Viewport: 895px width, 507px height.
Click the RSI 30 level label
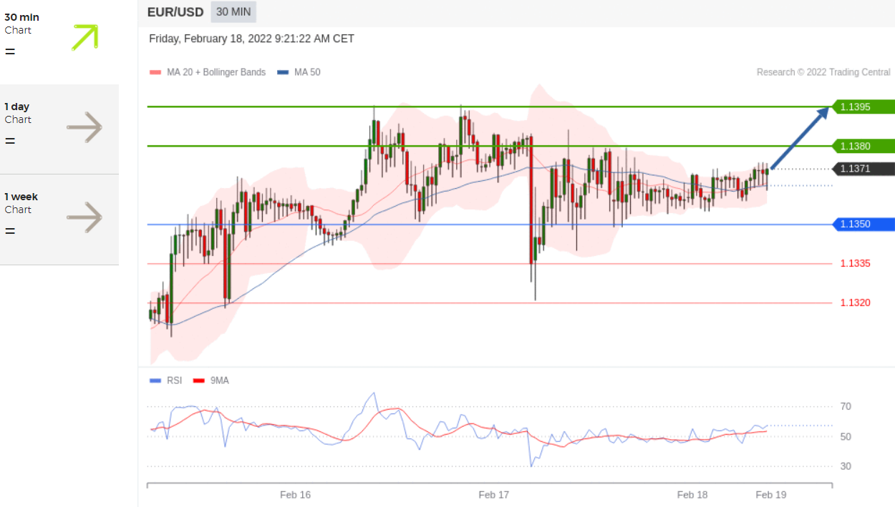(846, 466)
